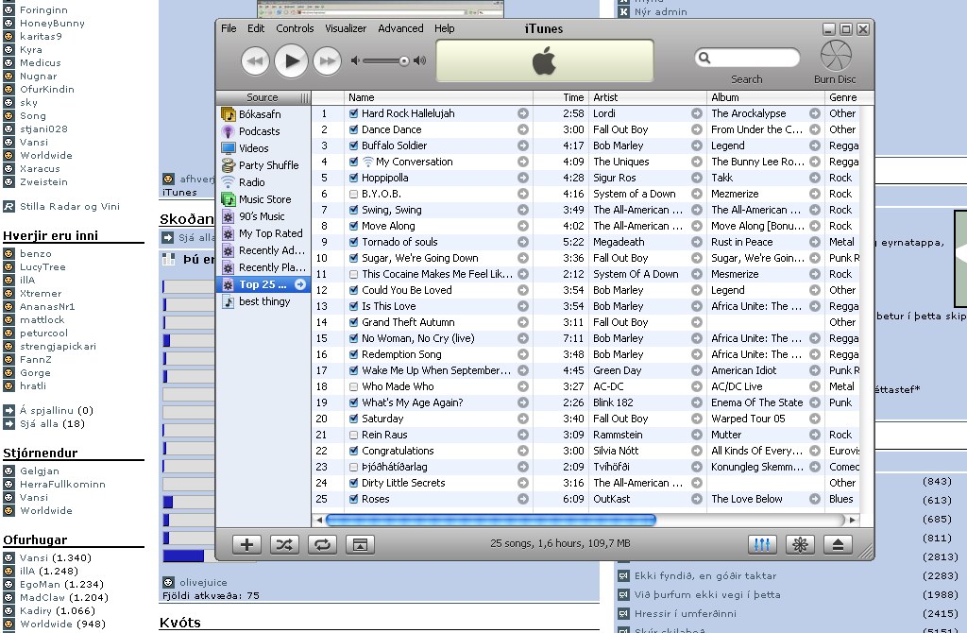Click the Next track fast-forward button
This screenshot has width=967, height=633.
[x=328, y=61]
